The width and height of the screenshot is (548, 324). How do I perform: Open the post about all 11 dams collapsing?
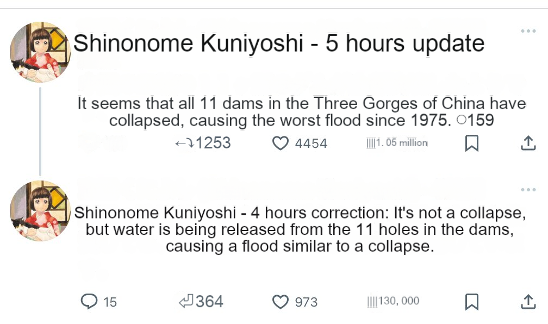coord(302,111)
